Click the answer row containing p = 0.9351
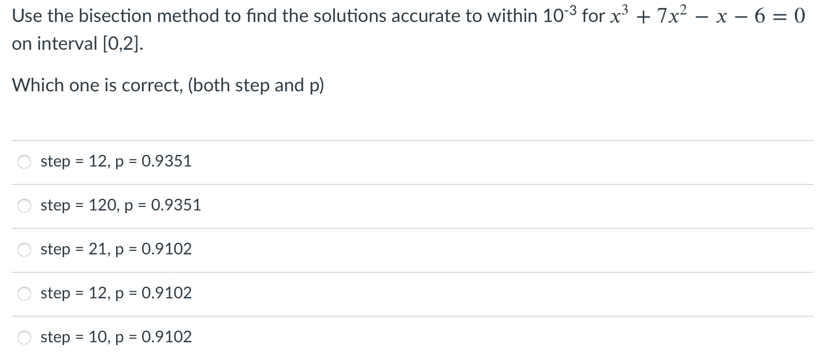 click(116, 162)
